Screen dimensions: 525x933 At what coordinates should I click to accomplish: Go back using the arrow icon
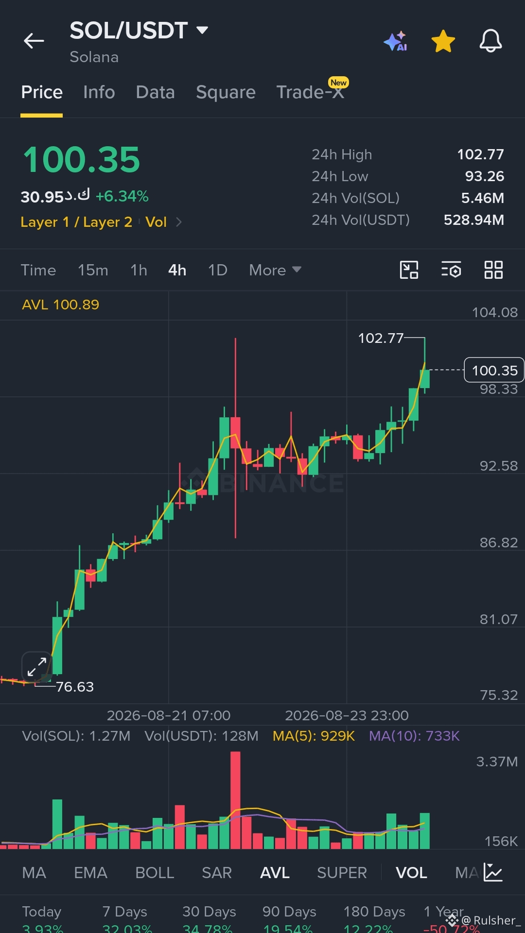click(34, 41)
